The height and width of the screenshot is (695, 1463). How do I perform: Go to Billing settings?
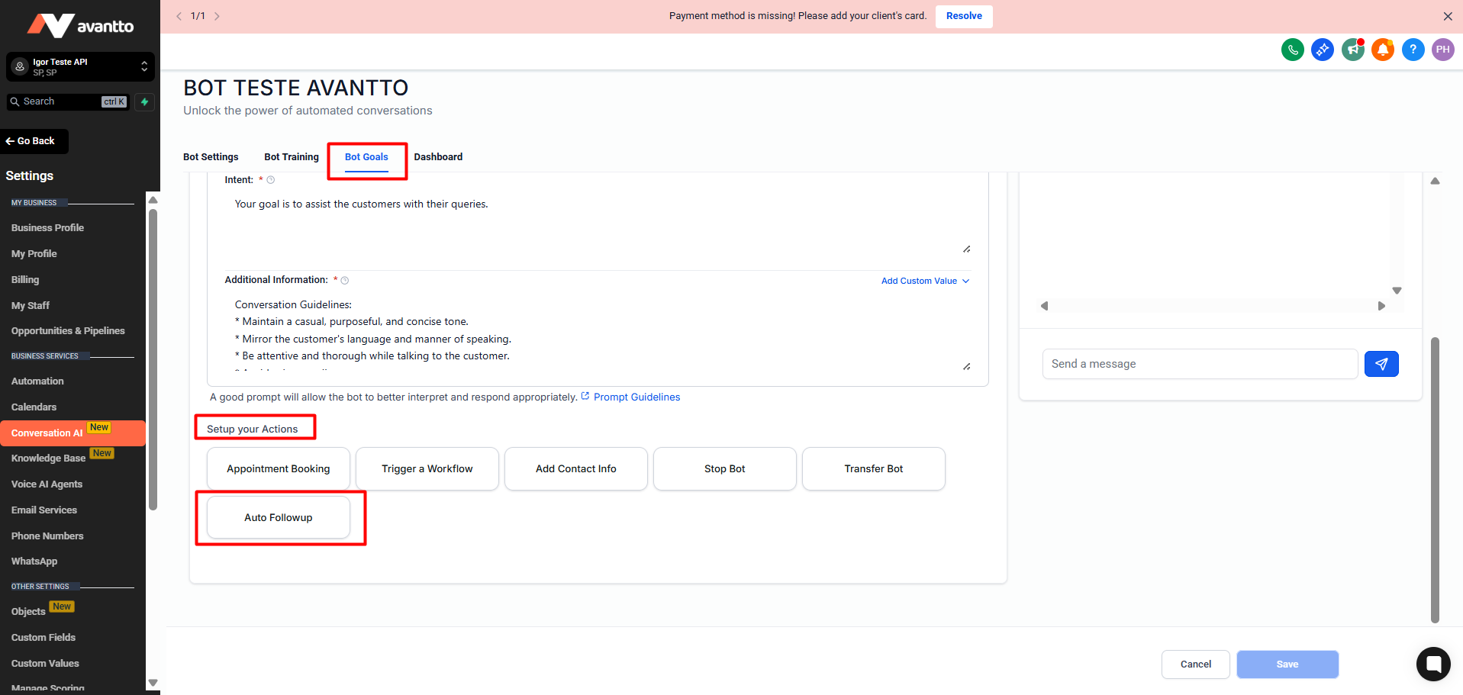[x=25, y=280]
